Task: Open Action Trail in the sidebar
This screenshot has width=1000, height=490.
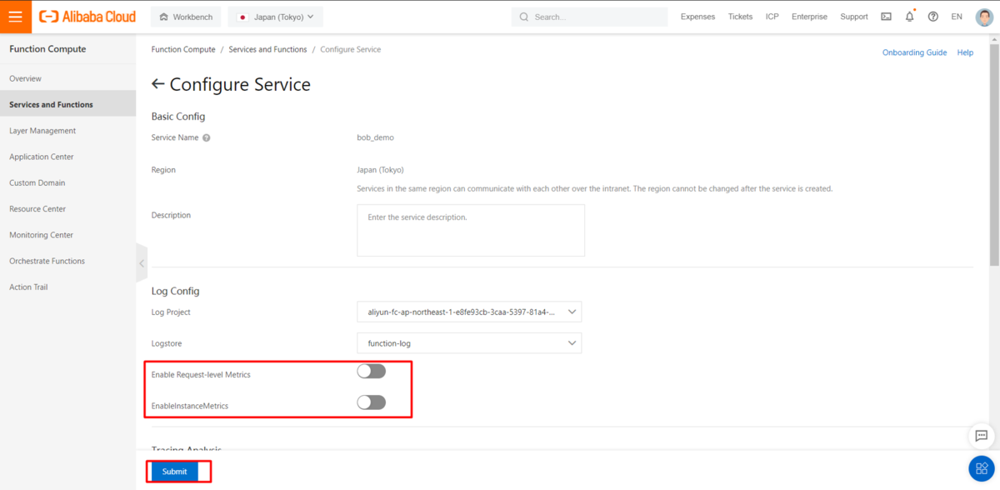Action: (67, 287)
